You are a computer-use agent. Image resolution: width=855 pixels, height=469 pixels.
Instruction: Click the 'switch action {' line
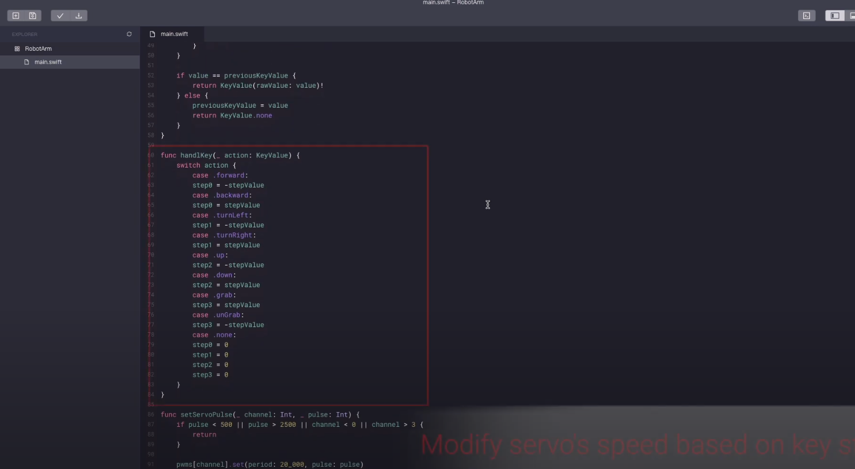tap(206, 165)
